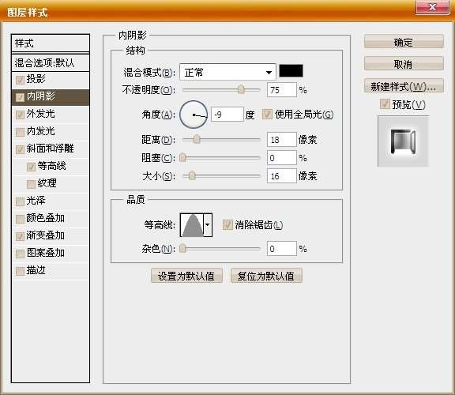The width and height of the screenshot is (455, 395).
Task: Select the 投影 style row
Action: point(51,80)
